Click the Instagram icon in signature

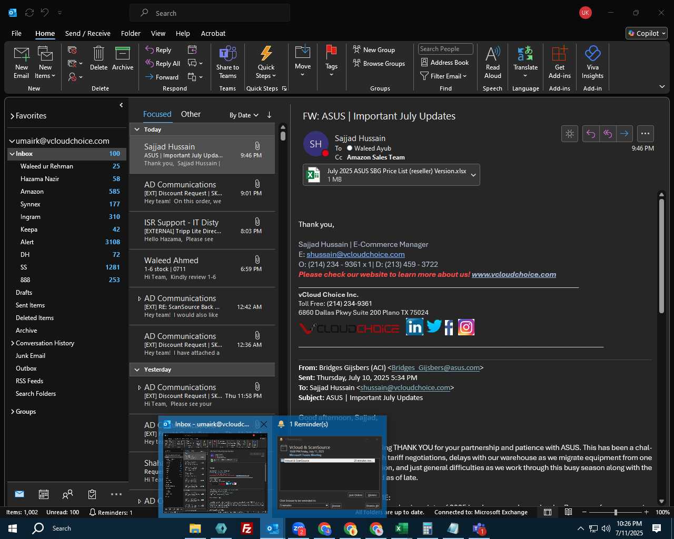point(466,327)
